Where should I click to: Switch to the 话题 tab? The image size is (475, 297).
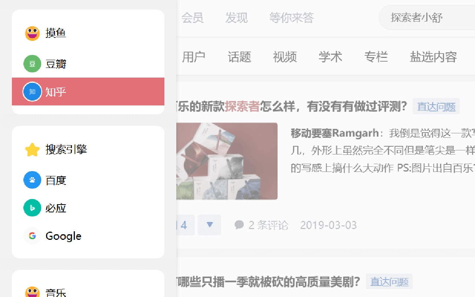point(239,57)
